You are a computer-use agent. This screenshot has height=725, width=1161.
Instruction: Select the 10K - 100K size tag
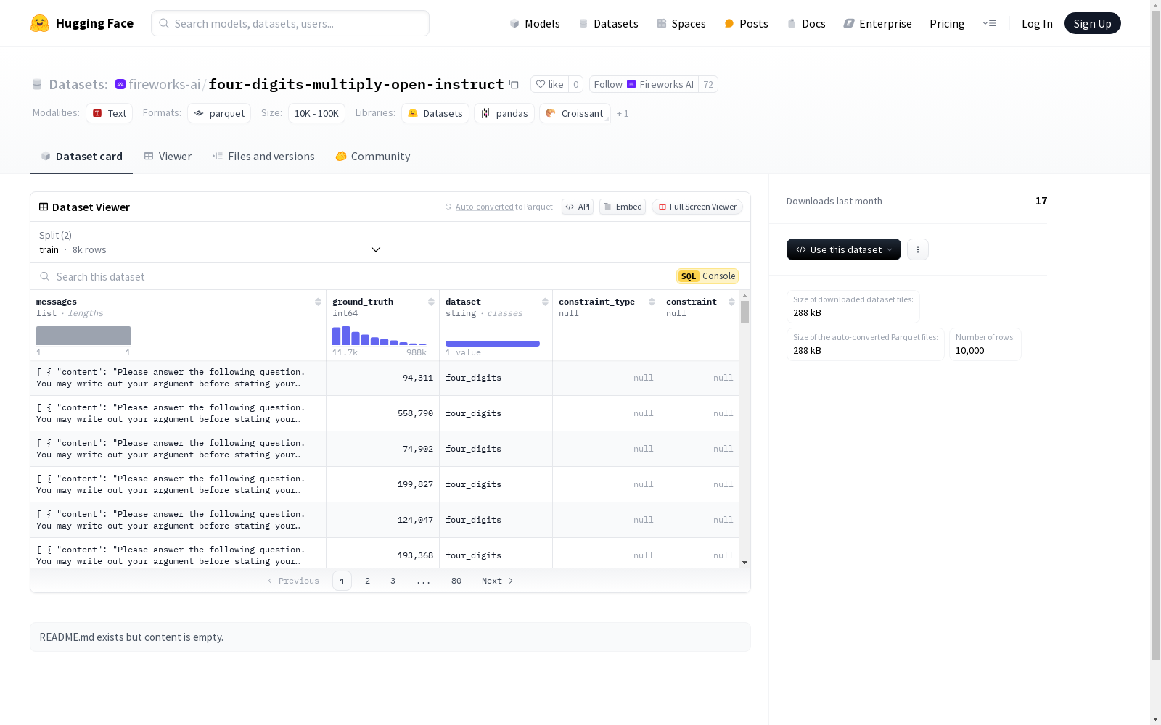316,113
